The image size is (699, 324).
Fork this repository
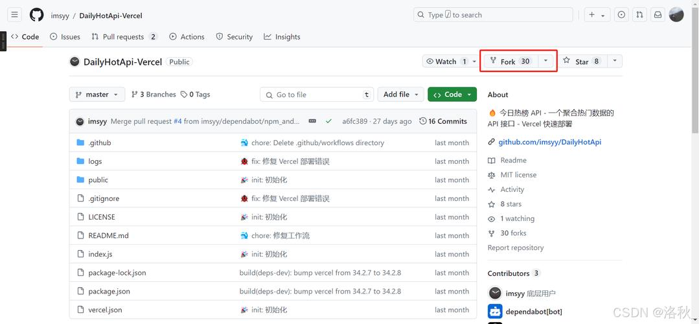511,61
